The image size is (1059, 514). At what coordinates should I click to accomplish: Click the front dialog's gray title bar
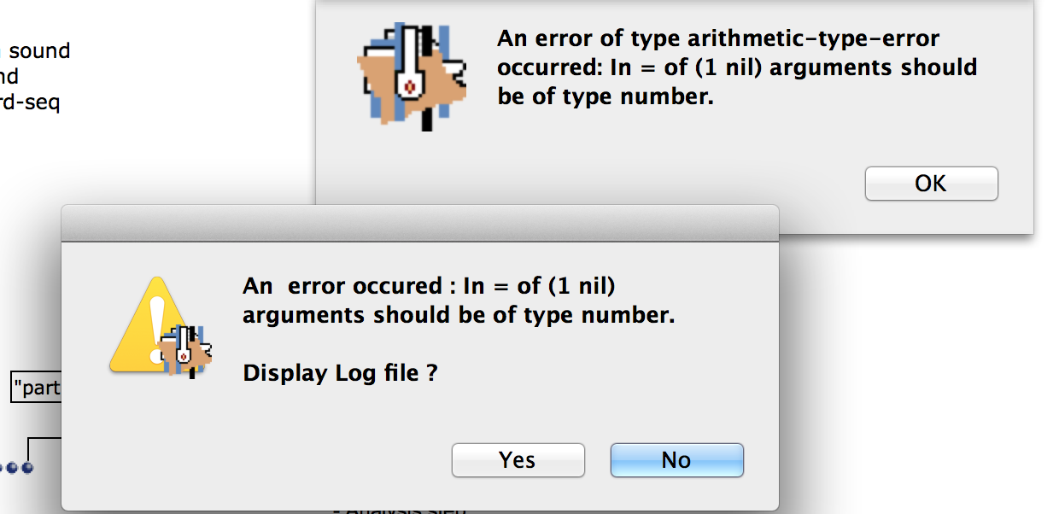(420, 224)
